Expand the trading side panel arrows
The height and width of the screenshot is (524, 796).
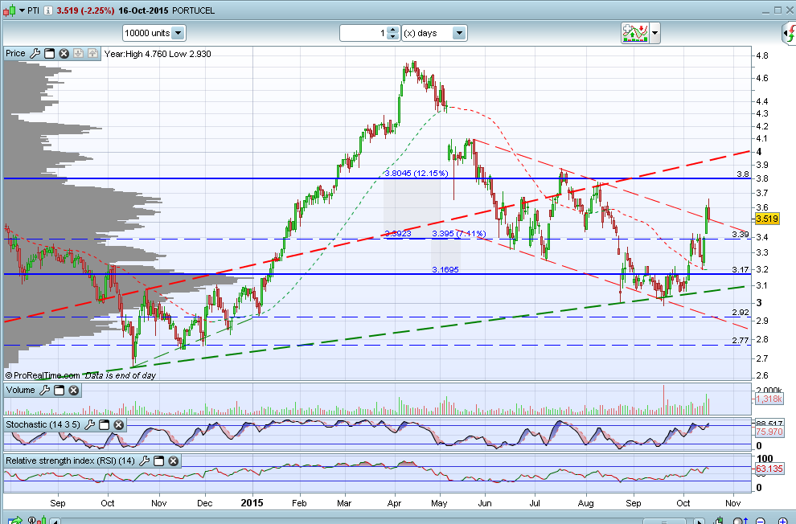pos(790,34)
